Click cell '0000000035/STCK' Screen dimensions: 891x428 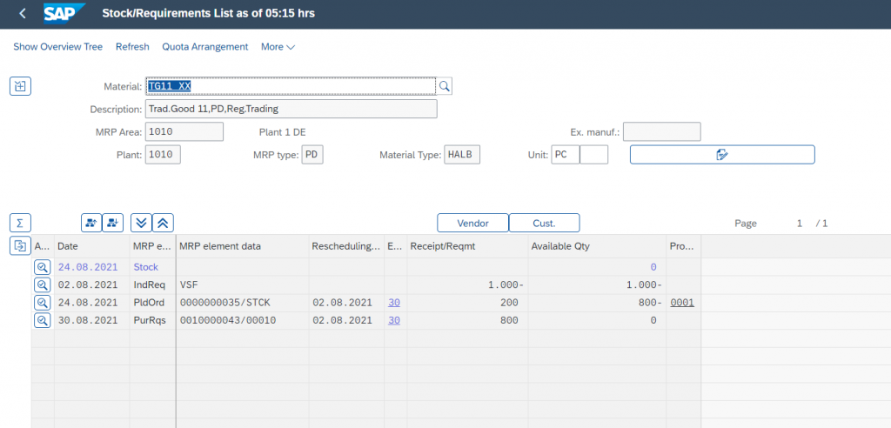(242, 303)
